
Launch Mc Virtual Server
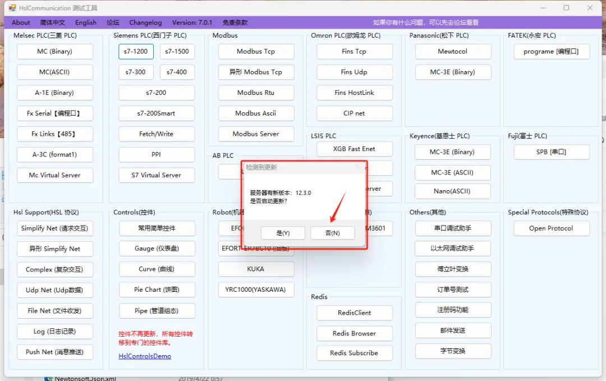point(55,175)
